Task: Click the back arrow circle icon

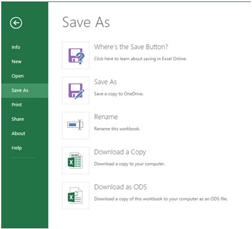Action: (16, 23)
